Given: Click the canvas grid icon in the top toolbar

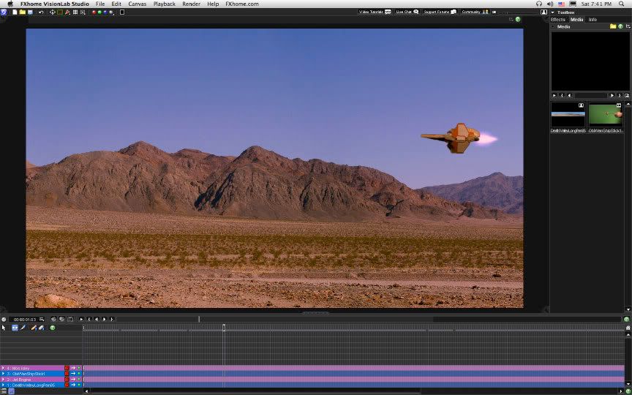Looking at the screenshot, I should (x=75, y=12).
